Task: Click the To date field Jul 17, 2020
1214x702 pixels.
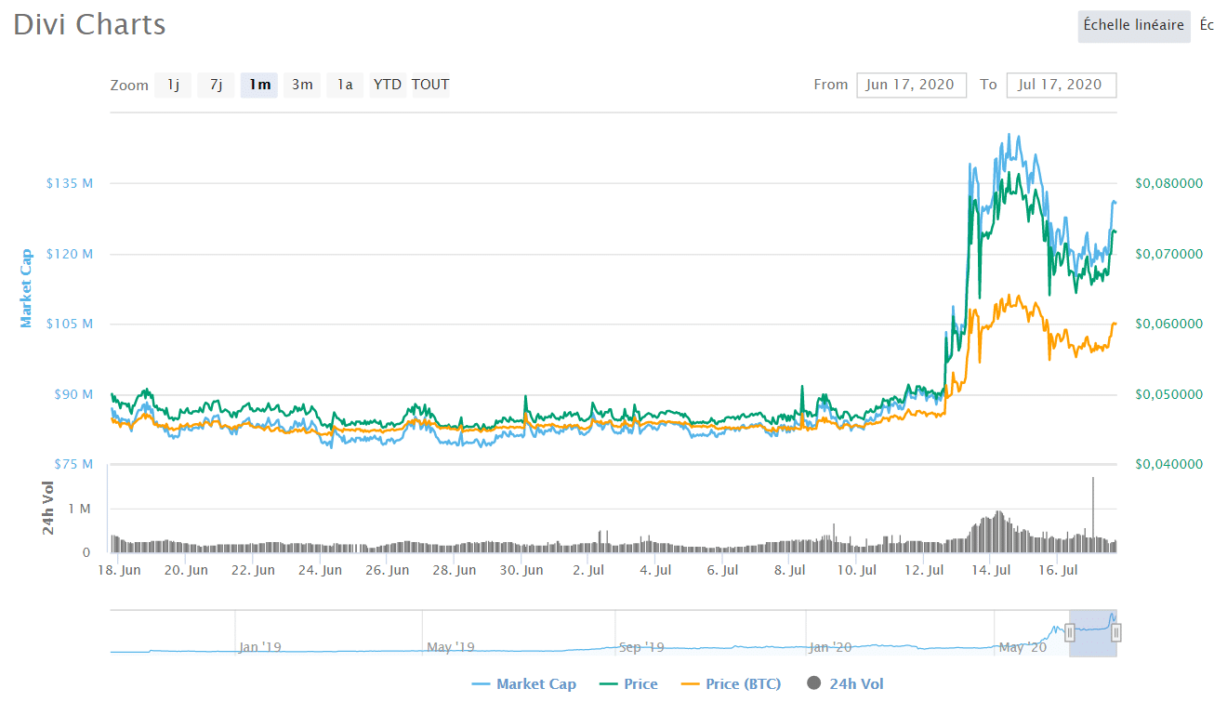Action: pyautogui.click(x=1062, y=85)
